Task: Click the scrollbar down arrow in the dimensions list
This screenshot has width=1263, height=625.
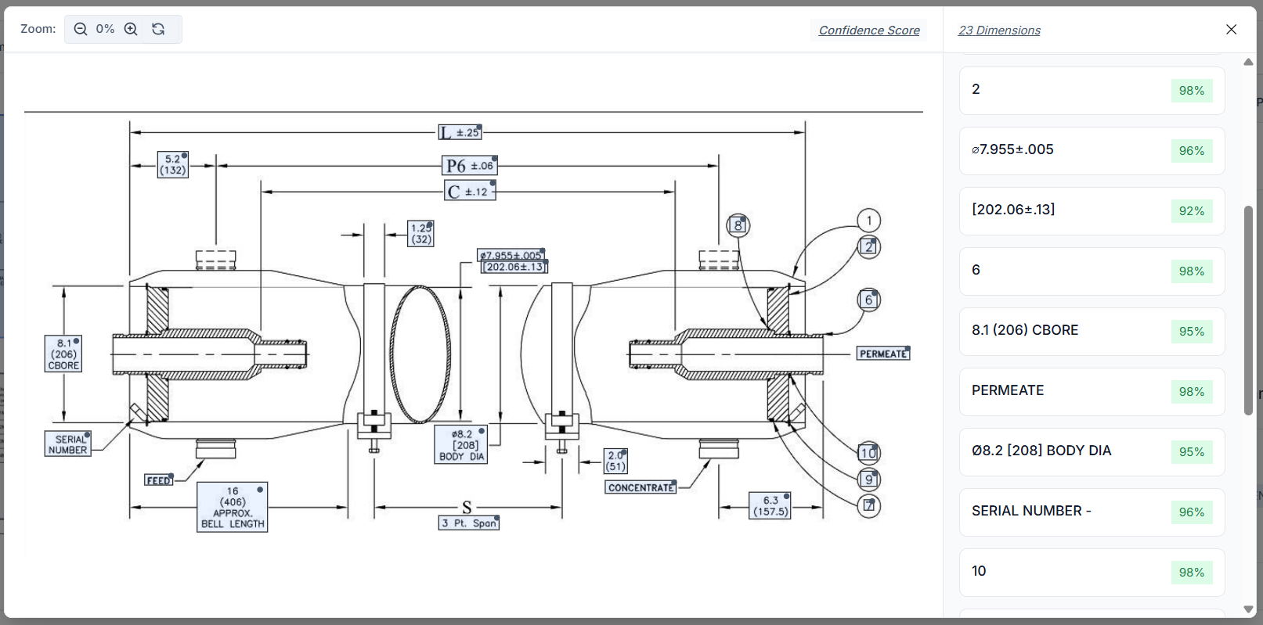Action: 1248,609
